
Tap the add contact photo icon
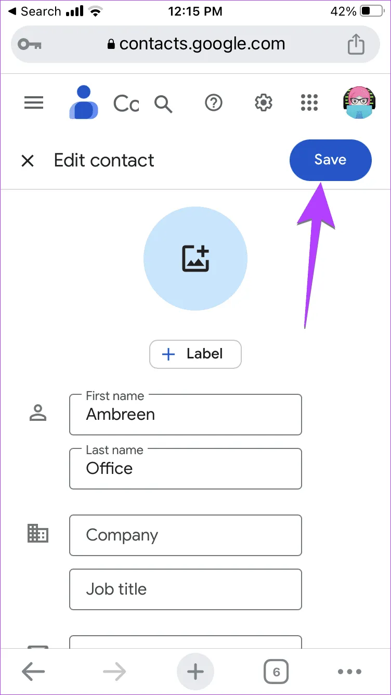click(x=196, y=259)
